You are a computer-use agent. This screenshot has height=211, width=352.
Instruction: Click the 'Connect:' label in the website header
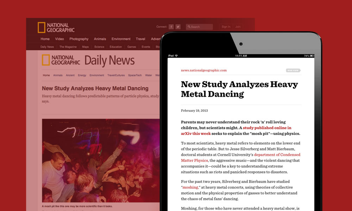pos(162,27)
